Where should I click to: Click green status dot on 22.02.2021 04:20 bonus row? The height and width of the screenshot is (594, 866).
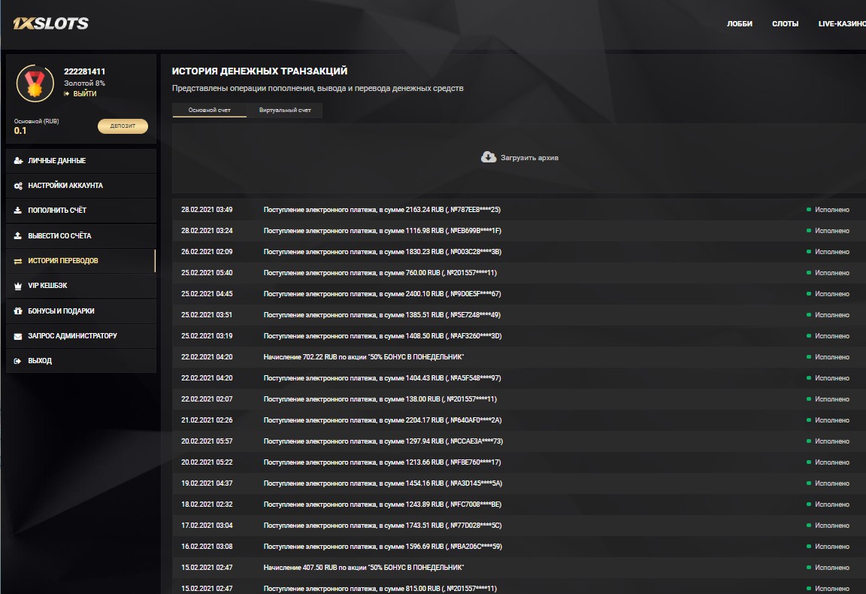tap(809, 357)
